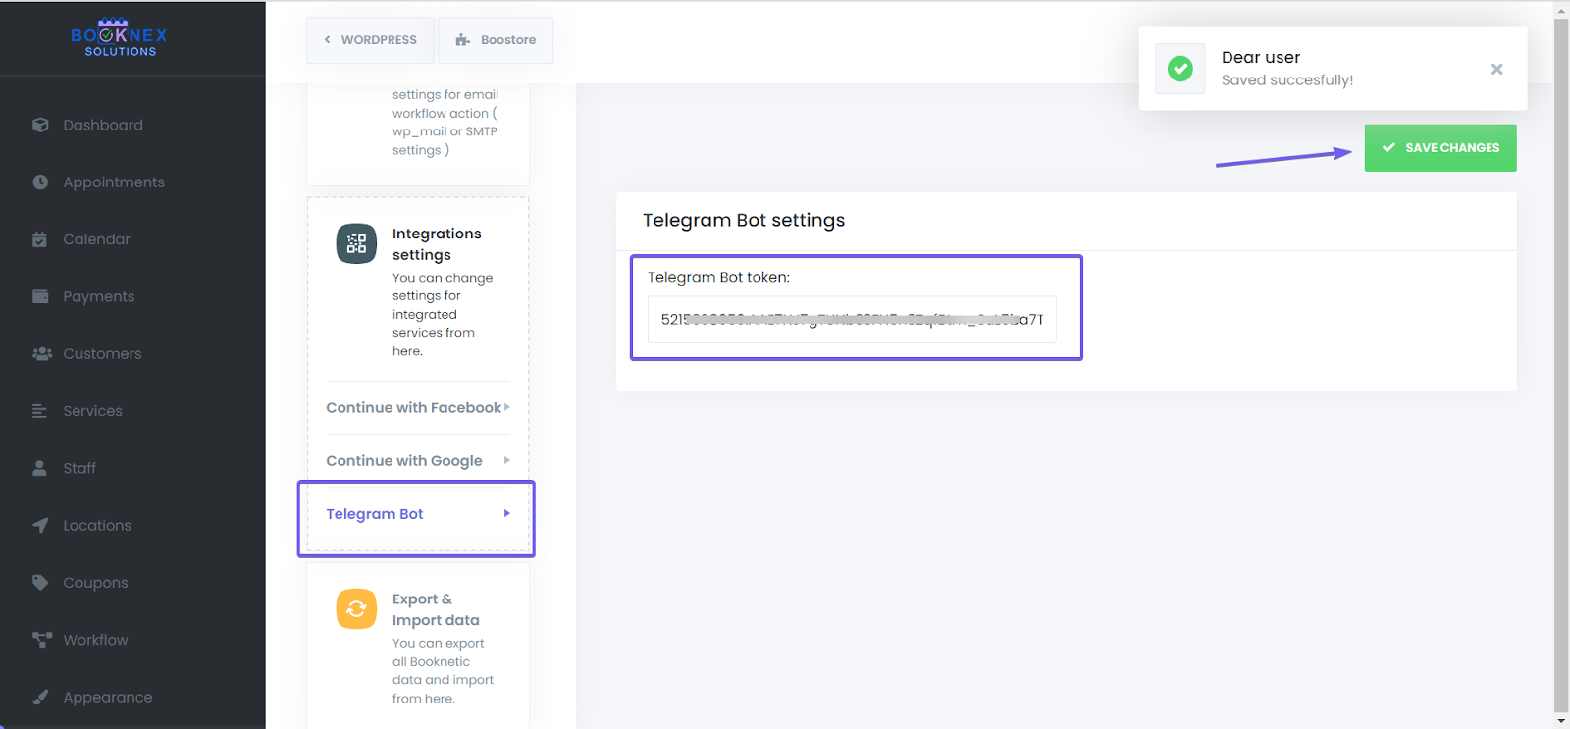Click the Customers group icon
1570x729 pixels.
41,354
